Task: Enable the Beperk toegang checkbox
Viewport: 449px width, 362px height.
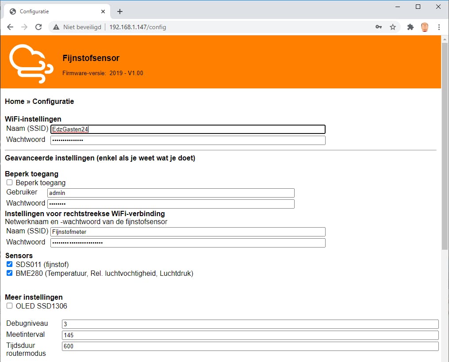Action: click(9, 183)
